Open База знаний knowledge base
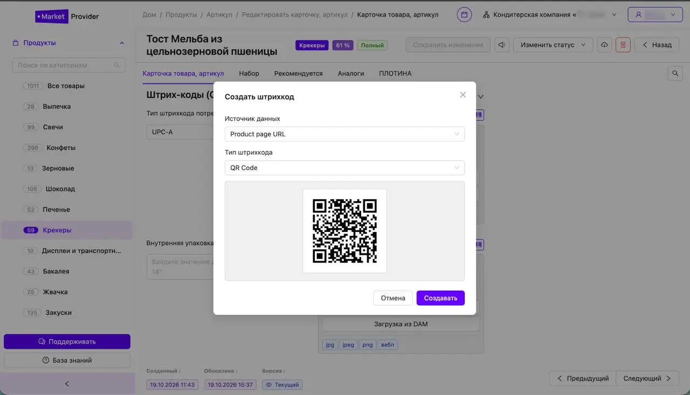This screenshot has width=690, height=395. 67,361
